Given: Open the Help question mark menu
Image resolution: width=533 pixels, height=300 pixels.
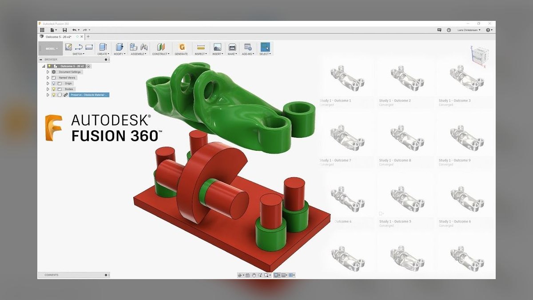Looking at the screenshot, I should coord(489,30).
